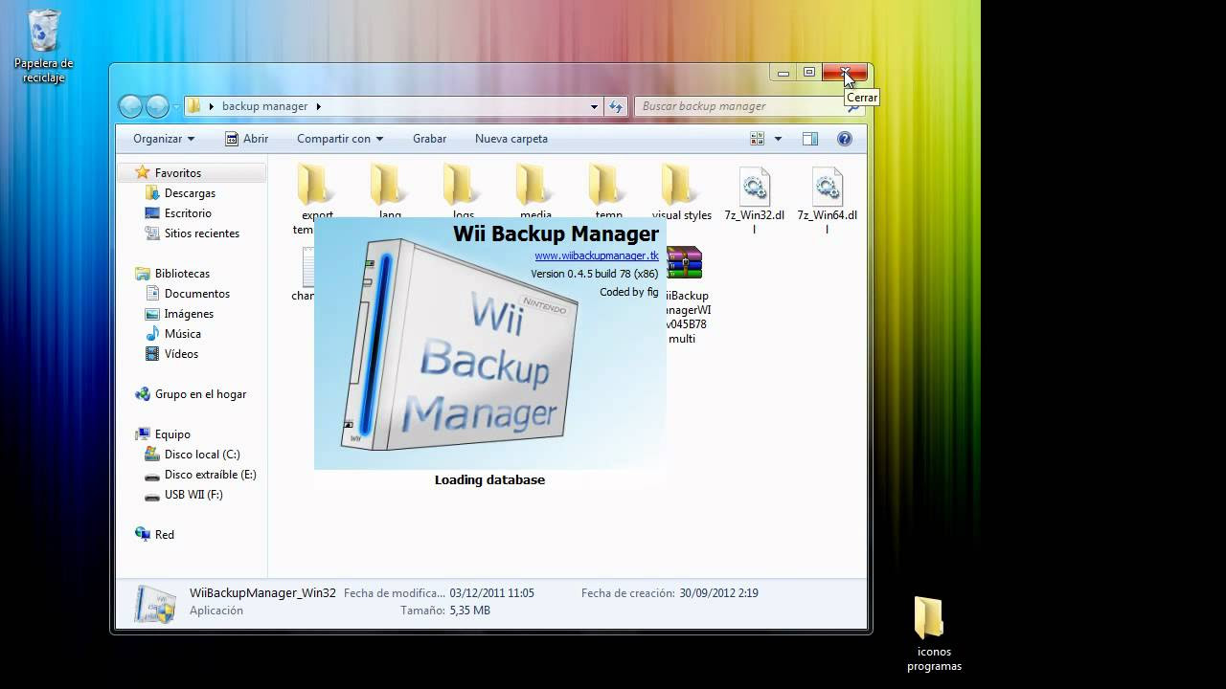
Task: Go back with the Explorer back arrow
Action: pos(131,106)
